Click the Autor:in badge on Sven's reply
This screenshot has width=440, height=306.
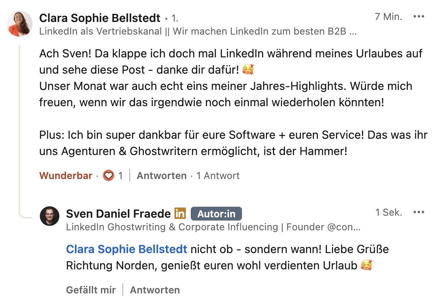tap(216, 214)
